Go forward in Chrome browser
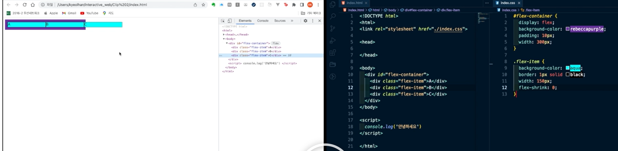The height and width of the screenshot is (151, 618). coord(16,5)
